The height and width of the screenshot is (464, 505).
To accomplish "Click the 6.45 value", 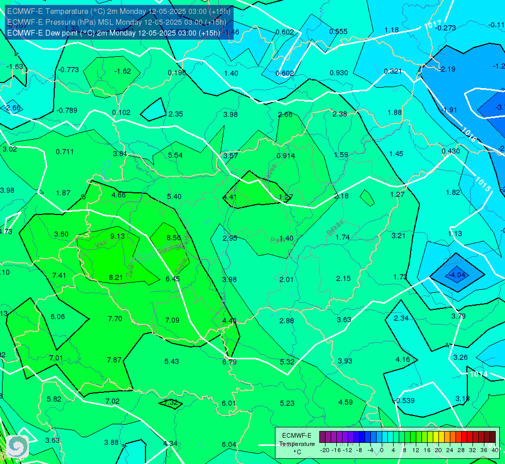I will pos(173,279).
